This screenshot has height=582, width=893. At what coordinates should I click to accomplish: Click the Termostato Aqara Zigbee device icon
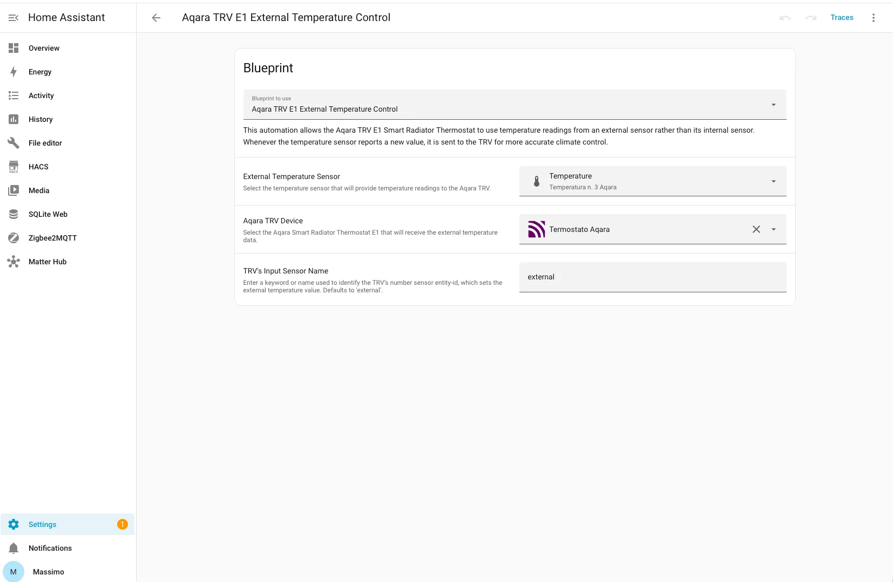(x=537, y=229)
